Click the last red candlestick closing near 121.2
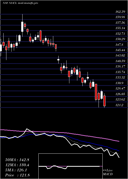The image size is (128, 179). point(104,100)
